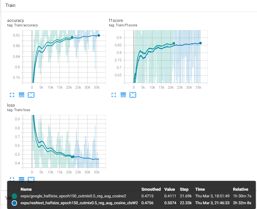Click the google_halfsize_epoch150 run name
257x209 pixels.
click(x=73, y=196)
